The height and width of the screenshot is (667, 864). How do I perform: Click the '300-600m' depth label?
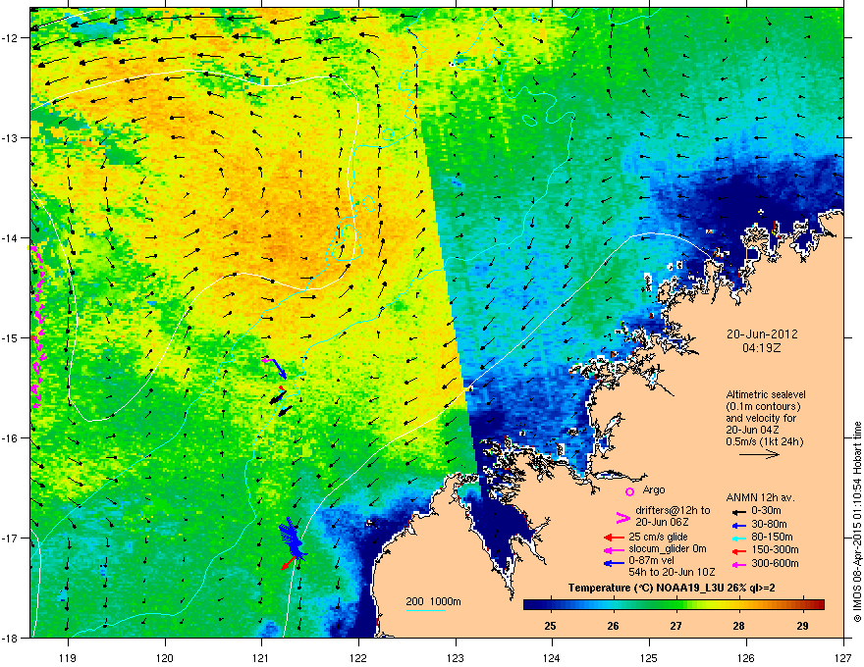(775, 563)
